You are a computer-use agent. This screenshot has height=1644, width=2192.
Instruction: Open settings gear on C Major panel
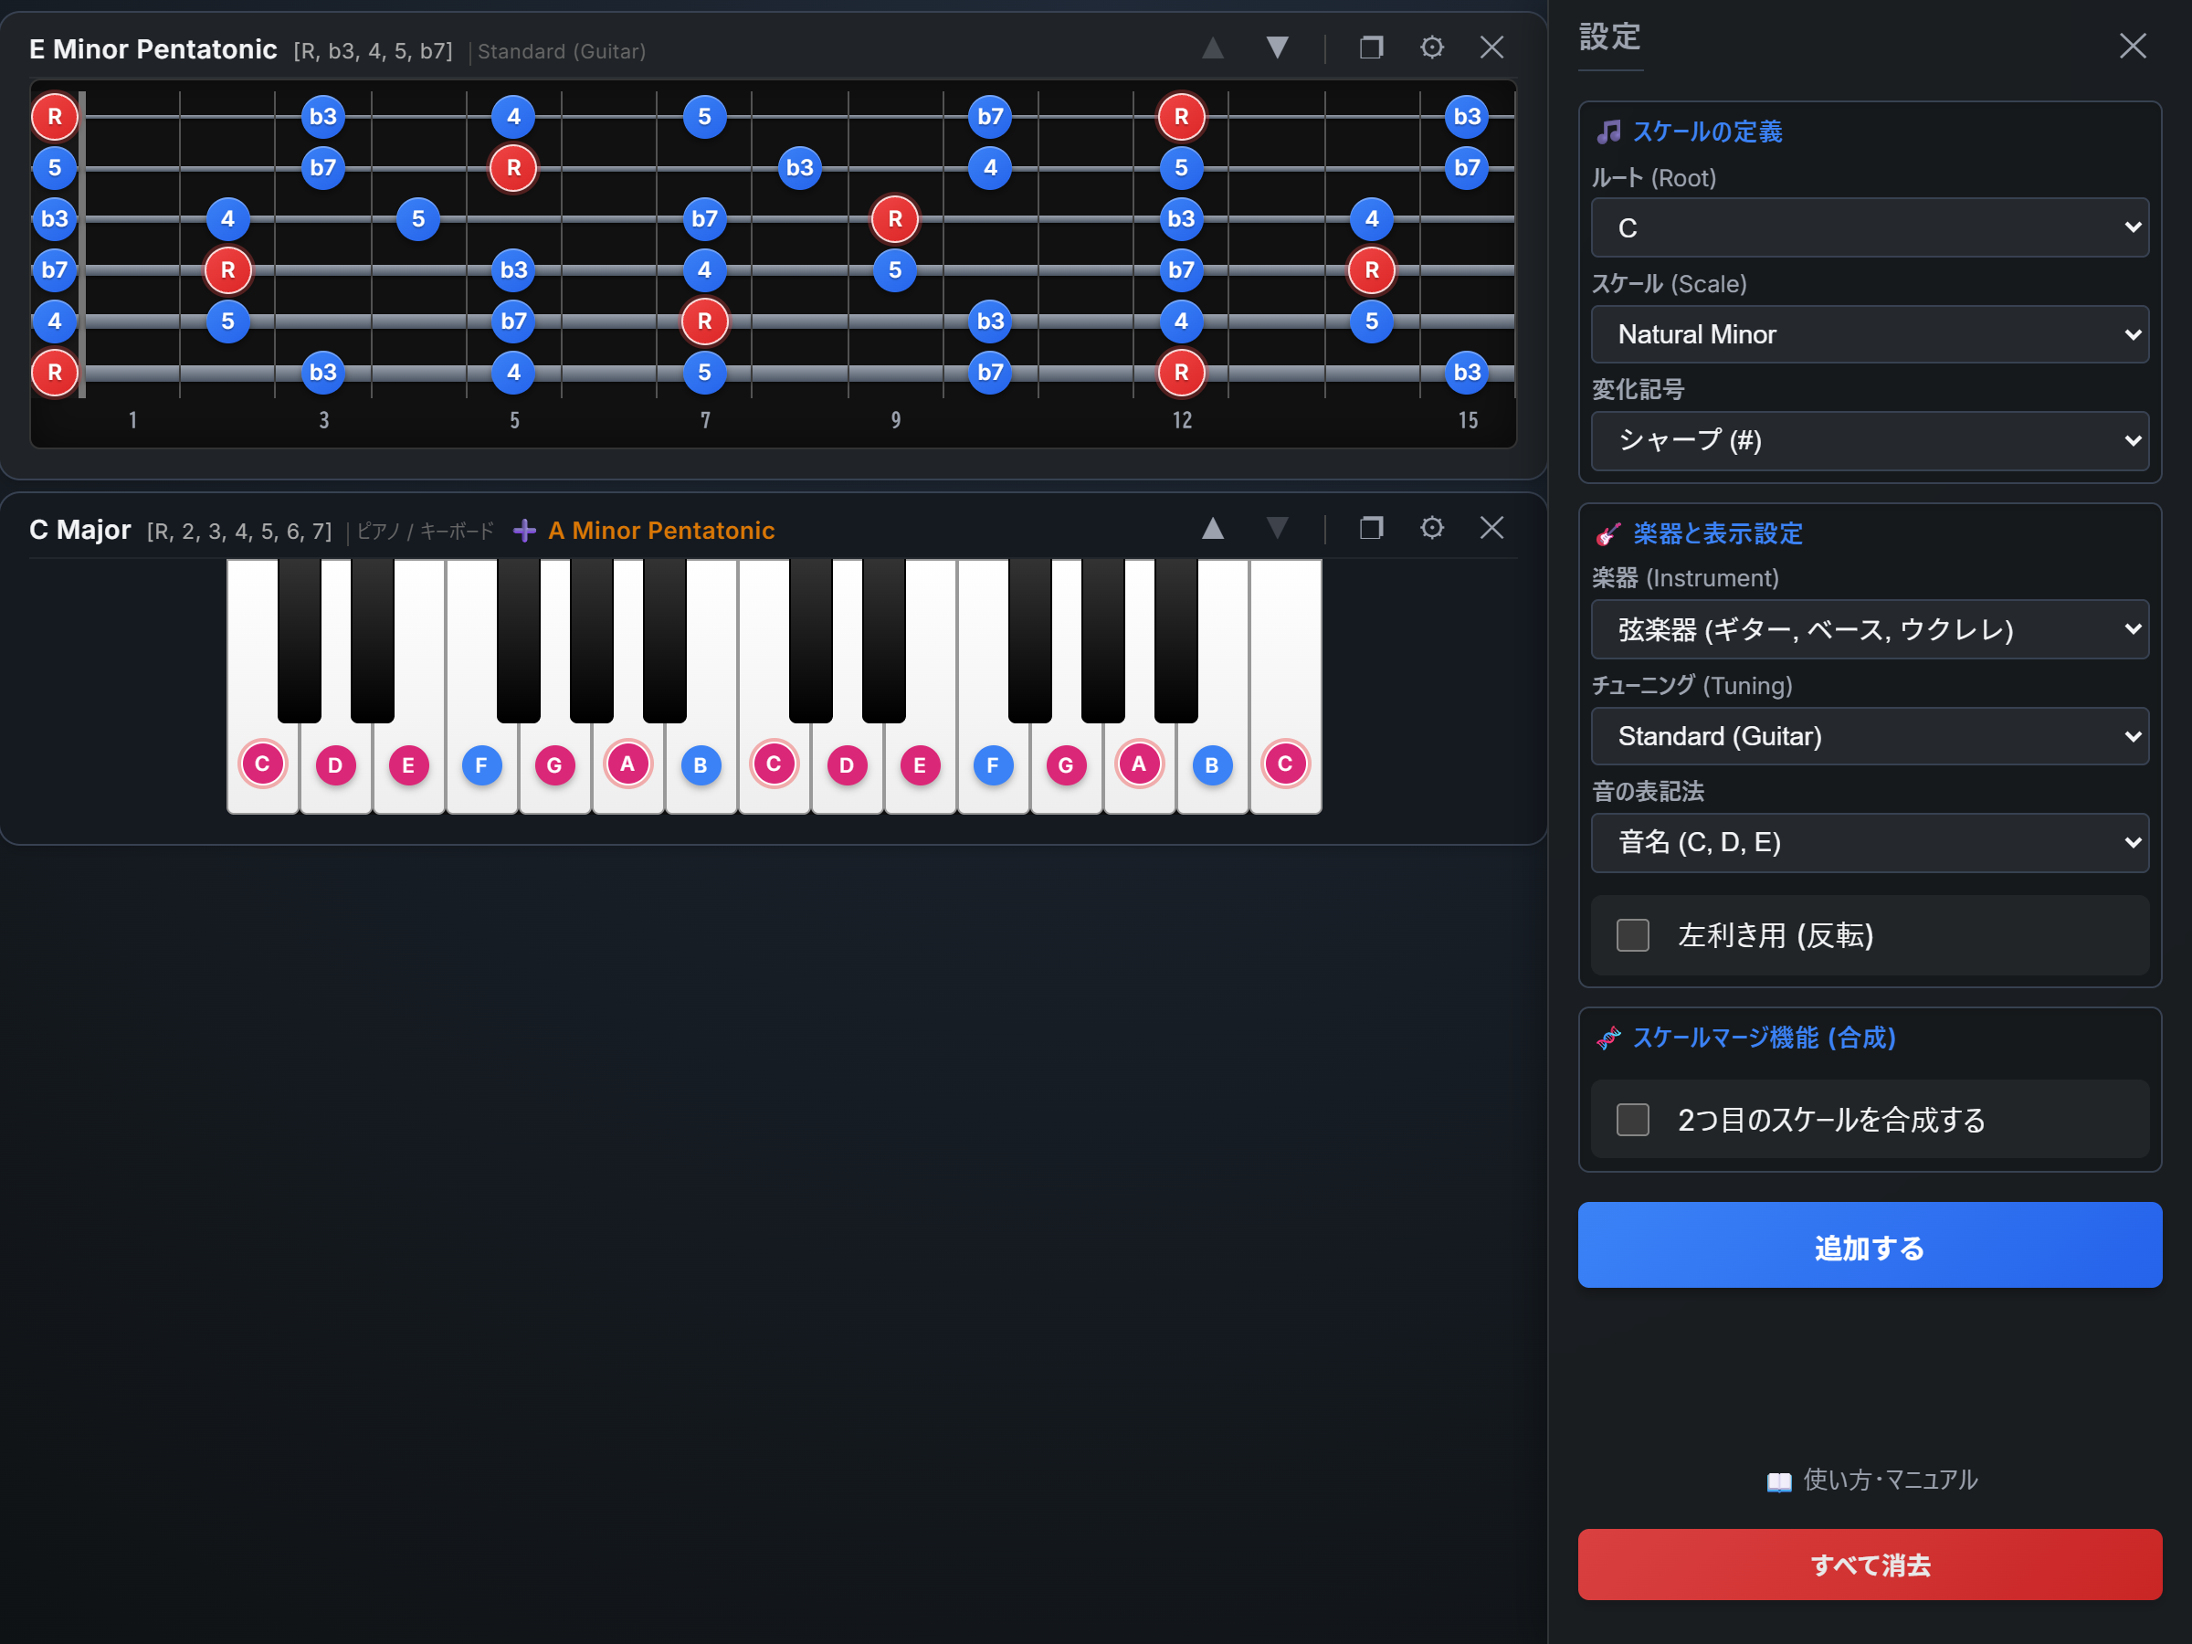coord(1432,528)
